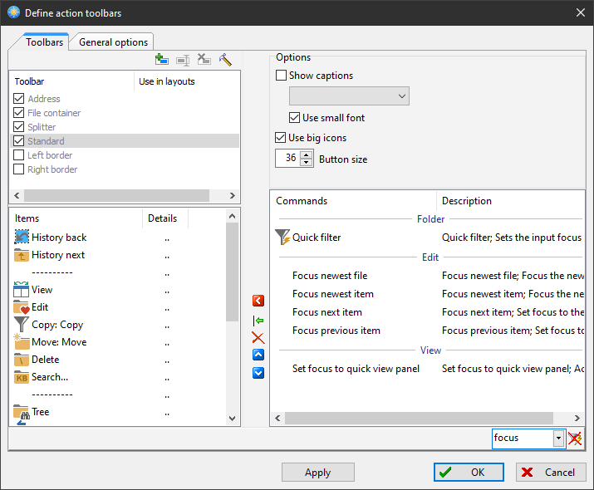Select the Toolbars tab
Viewport: 594px width, 490px height.
click(44, 42)
